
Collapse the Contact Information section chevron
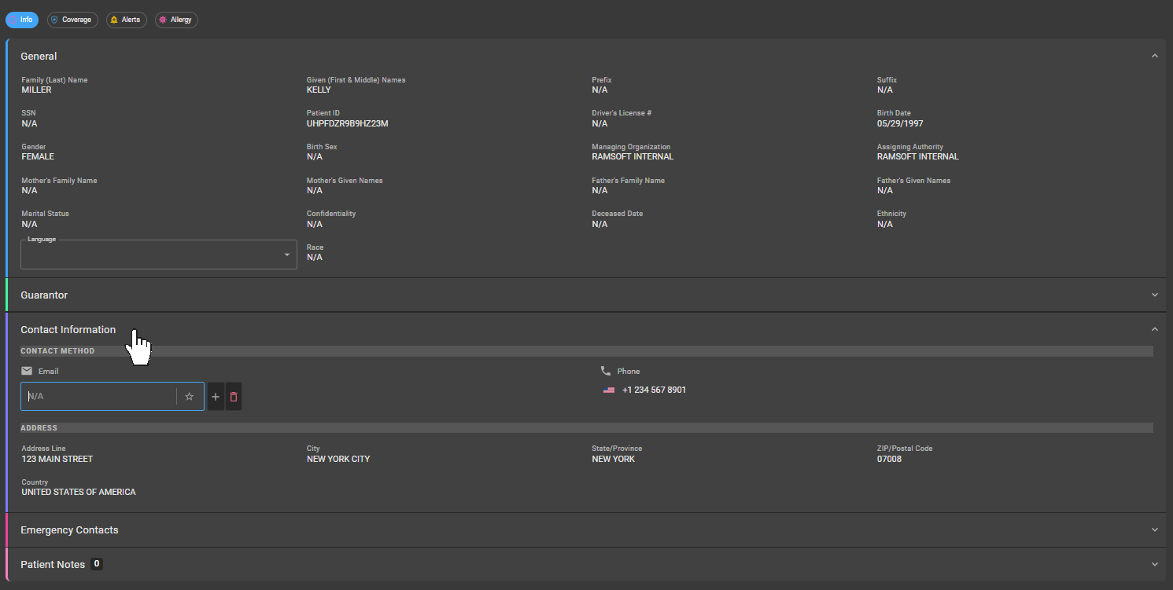pyautogui.click(x=1154, y=330)
